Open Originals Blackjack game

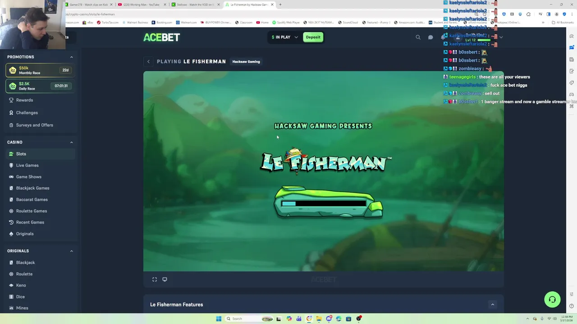tap(40, 262)
